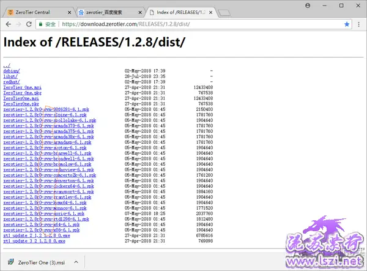
Task: Download the syn-88f6281 spk package
Action: click(x=46, y=110)
